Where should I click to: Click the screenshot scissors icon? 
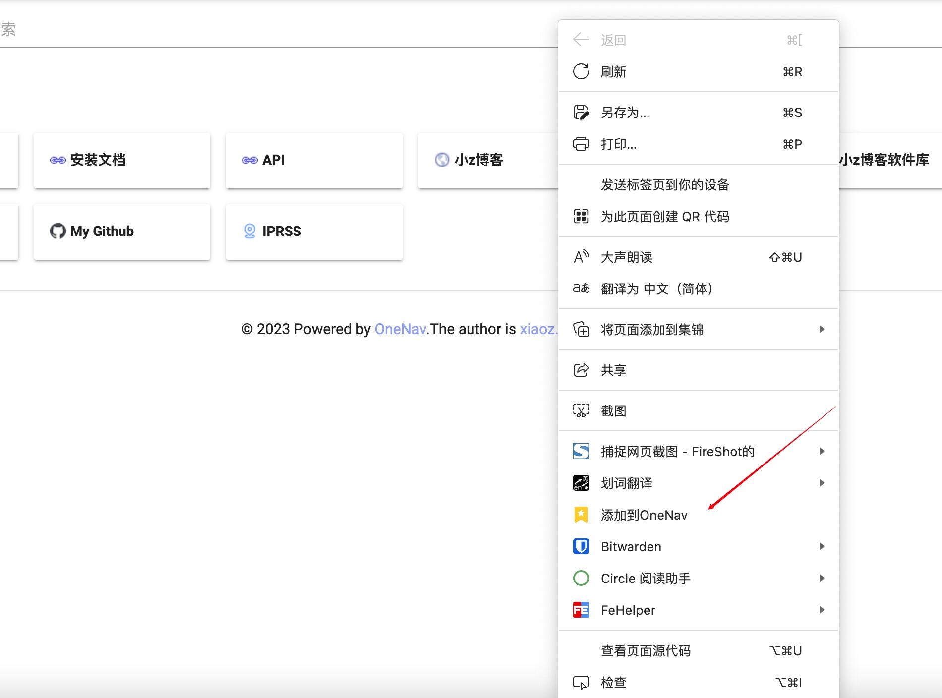(x=581, y=410)
